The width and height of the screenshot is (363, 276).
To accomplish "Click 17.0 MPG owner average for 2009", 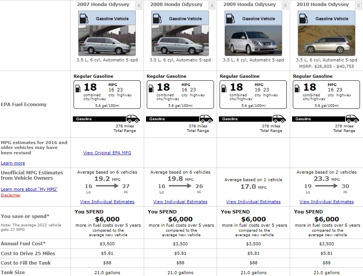I will point(254,187).
